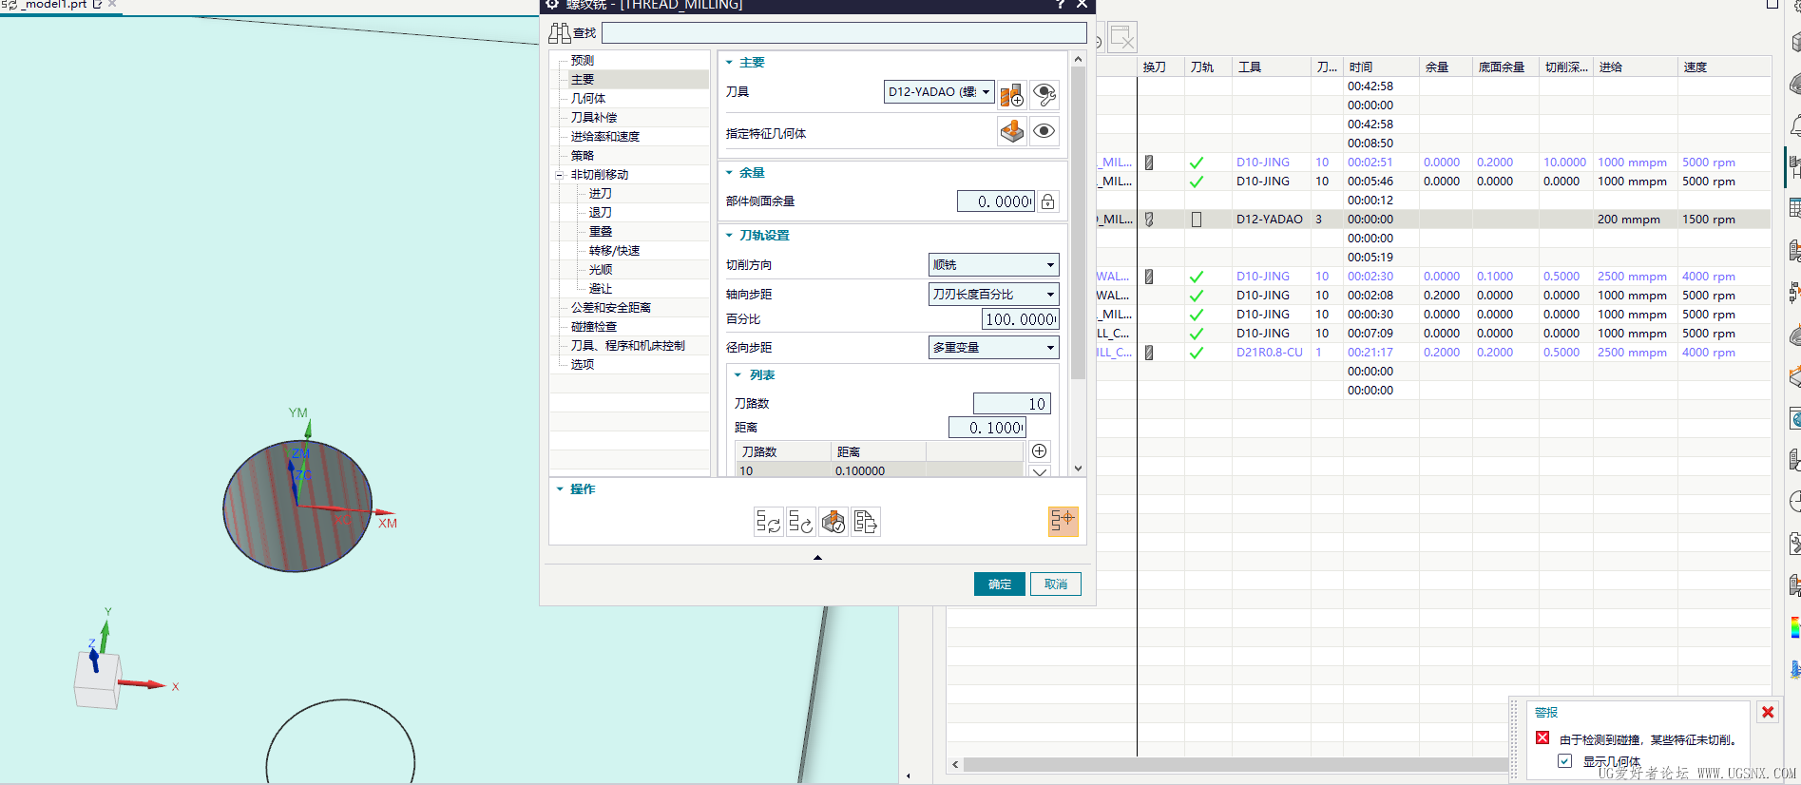Click the 取消 button
The height and width of the screenshot is (785, 1801).
[1056, 584]
